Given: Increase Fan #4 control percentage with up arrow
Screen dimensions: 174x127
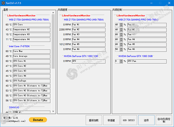Looking at the screenshot, I should click(x=121, y=38).
